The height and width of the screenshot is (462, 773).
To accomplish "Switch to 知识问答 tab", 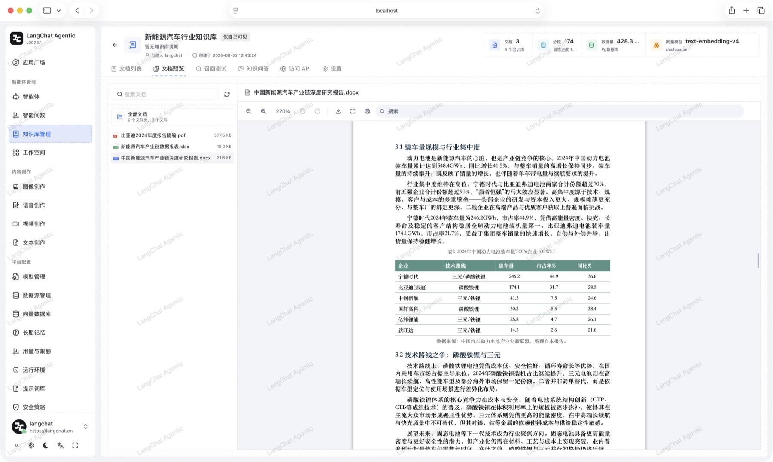I will point(253,69).
